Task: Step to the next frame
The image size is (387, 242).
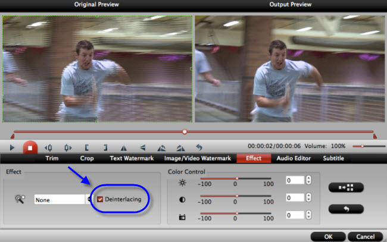Action: click(x=68, y=147)
